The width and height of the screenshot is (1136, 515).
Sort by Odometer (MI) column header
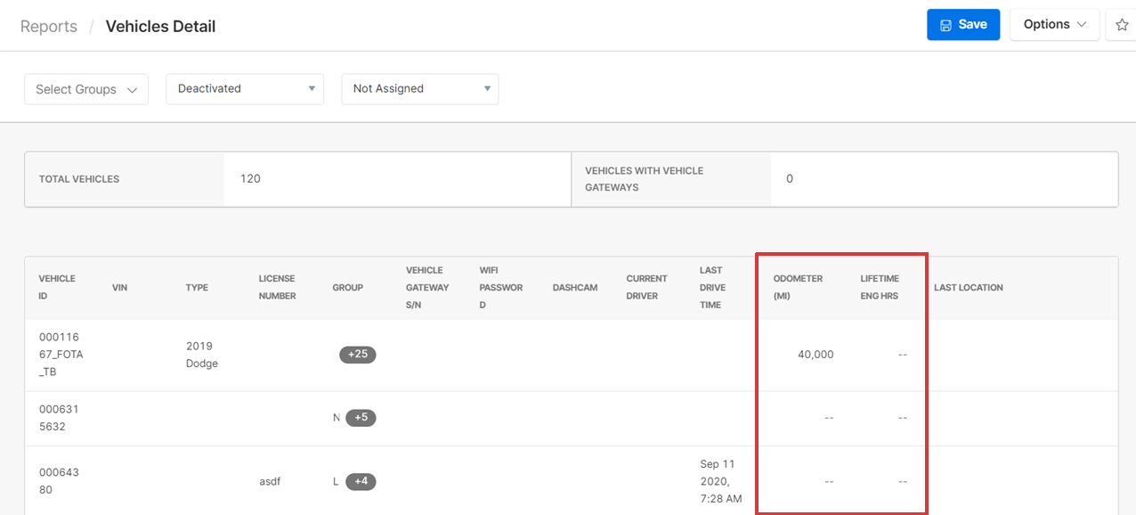tap(798, 287)
